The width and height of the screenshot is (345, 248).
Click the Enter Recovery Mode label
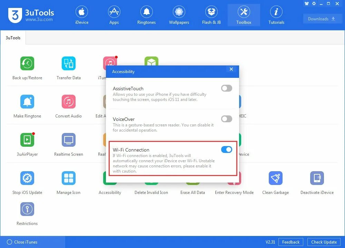point(234,193)
